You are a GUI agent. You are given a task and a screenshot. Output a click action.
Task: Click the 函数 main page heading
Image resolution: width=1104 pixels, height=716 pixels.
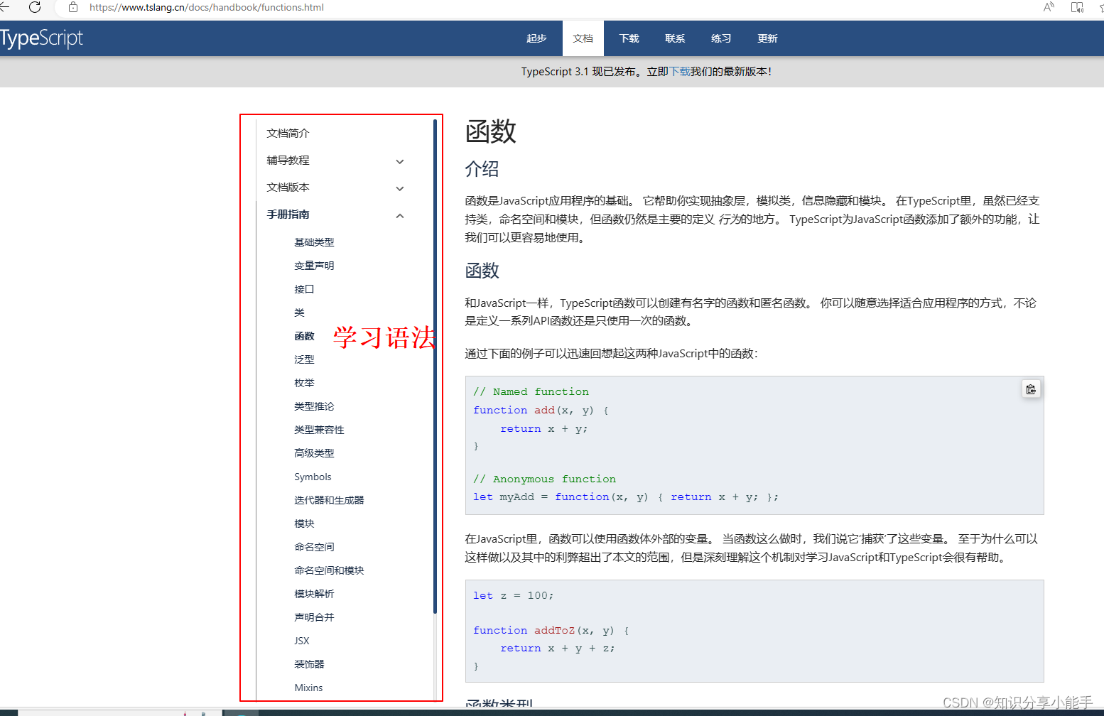pos(491,131)
